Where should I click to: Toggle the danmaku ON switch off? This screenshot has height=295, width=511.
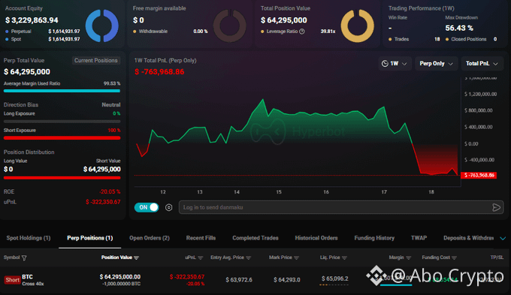pyautogui.click(x=147, y=207)
